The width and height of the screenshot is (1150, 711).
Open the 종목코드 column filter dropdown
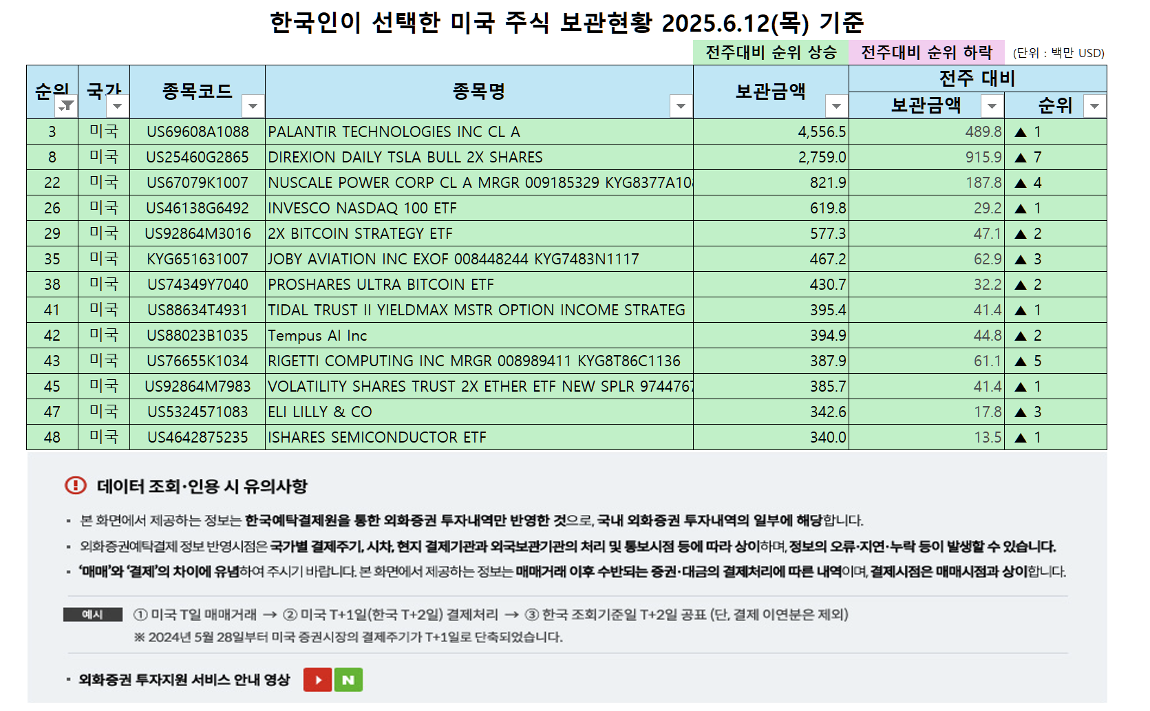click(x=253, y=107)
